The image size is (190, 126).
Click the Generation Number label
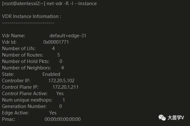point(24,106)
